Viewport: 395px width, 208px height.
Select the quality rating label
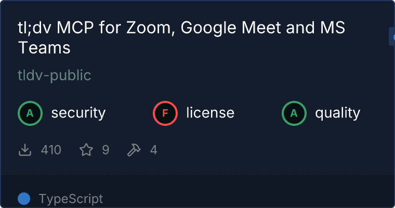tap(337, 113)
